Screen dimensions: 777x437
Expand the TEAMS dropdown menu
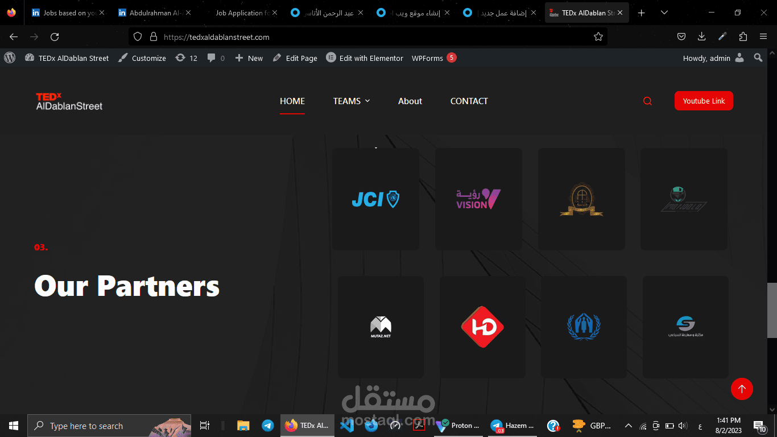click(x=352, y=101)
